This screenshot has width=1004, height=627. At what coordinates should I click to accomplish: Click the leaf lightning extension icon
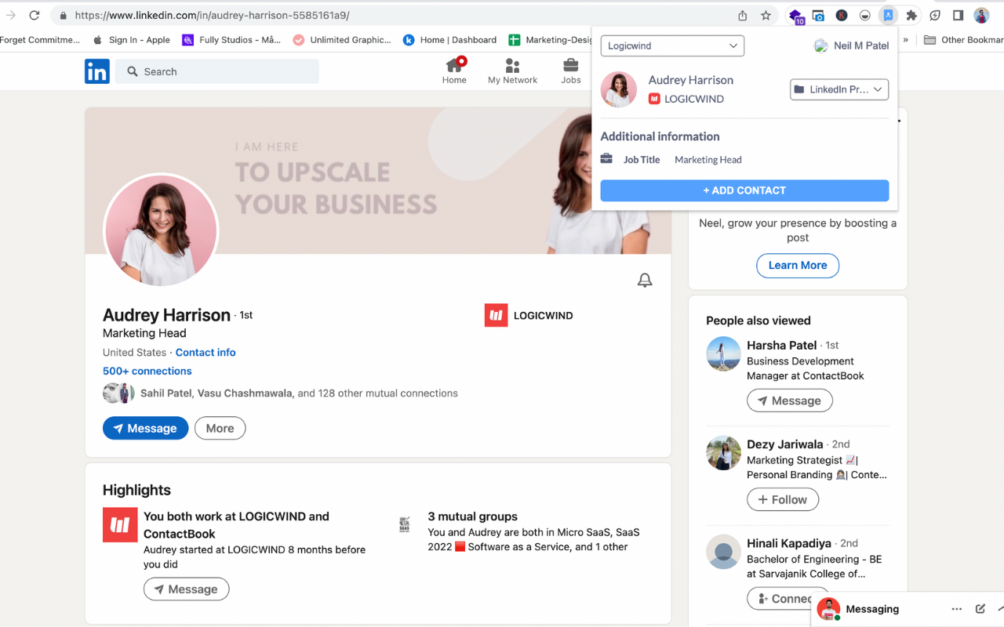935,15
